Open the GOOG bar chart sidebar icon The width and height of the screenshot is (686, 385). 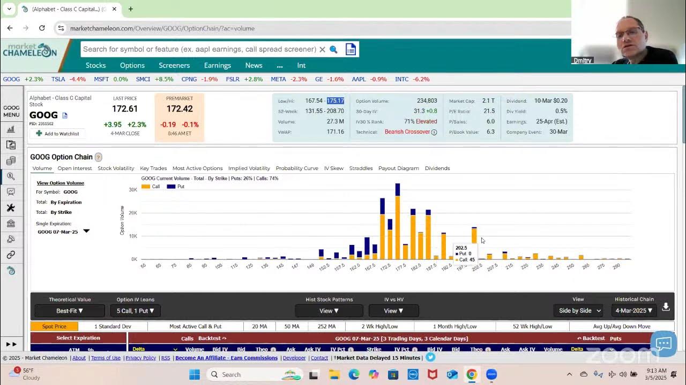pyautogui.click(x=11, y=129)
